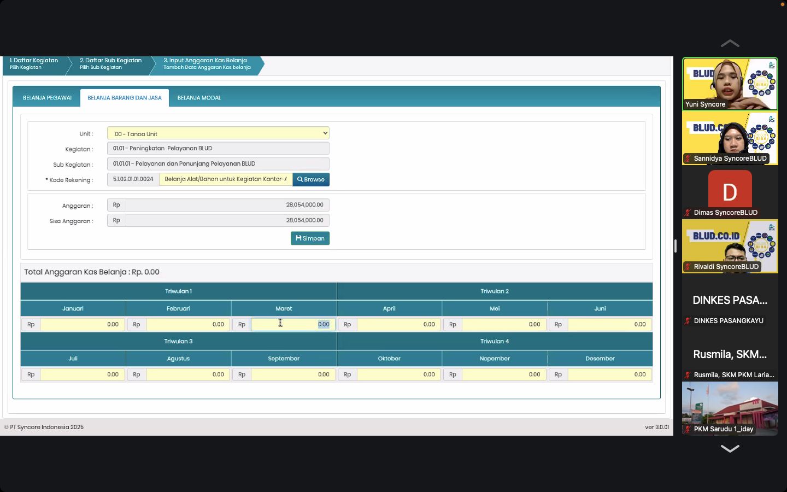Click muted mic icon on Sannidya SyncoreBLUD
Viewport: 787px width, 492px height.
tap(688, 159)
